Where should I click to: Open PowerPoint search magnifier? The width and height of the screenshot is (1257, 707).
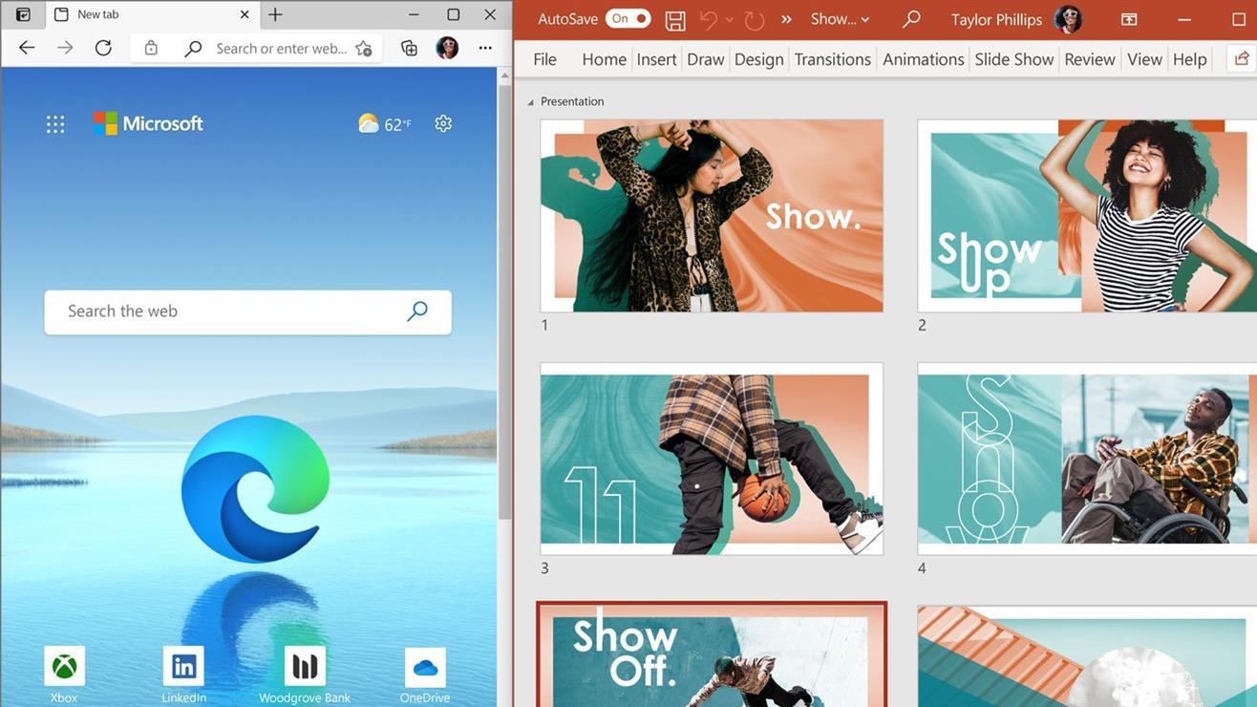click(x=912, y=19)
